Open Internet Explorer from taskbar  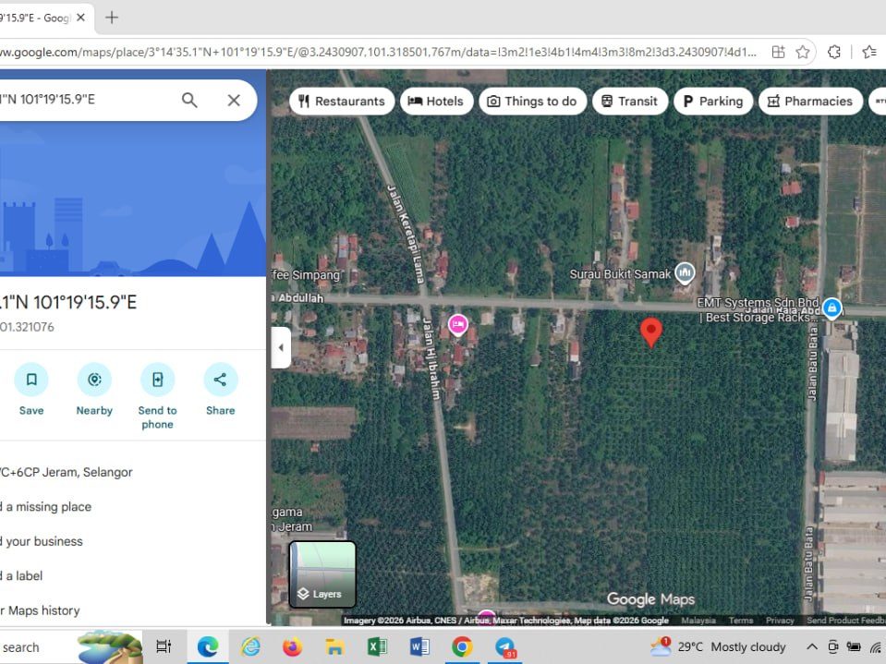(x=250, y=646)
